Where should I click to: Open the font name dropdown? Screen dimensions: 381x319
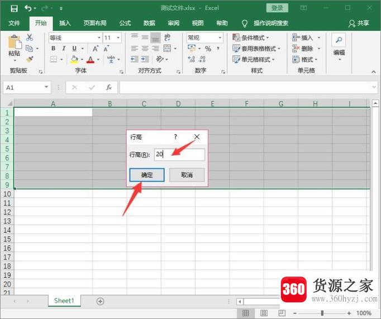click(x=99, y=37)
